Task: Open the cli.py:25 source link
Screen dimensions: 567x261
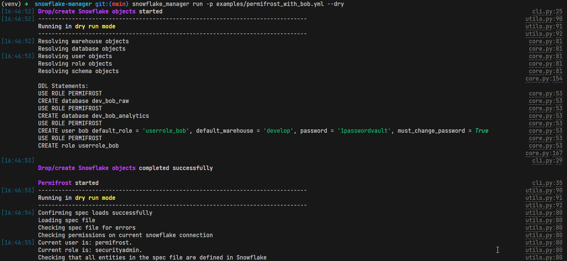Action: coord(547,12)
